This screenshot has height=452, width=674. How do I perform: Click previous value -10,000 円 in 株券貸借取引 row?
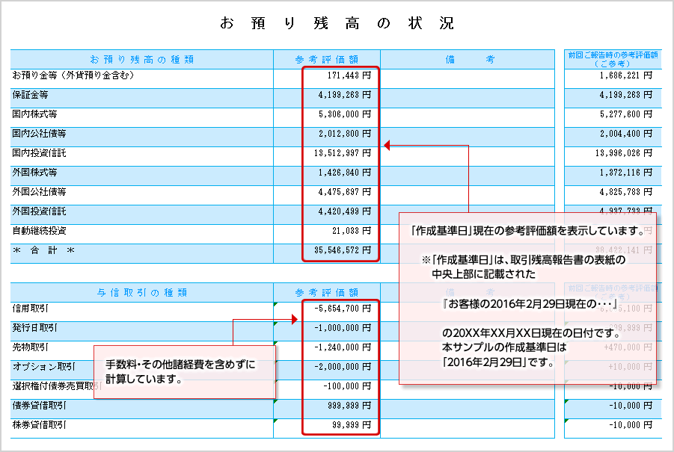click(631, 425)
